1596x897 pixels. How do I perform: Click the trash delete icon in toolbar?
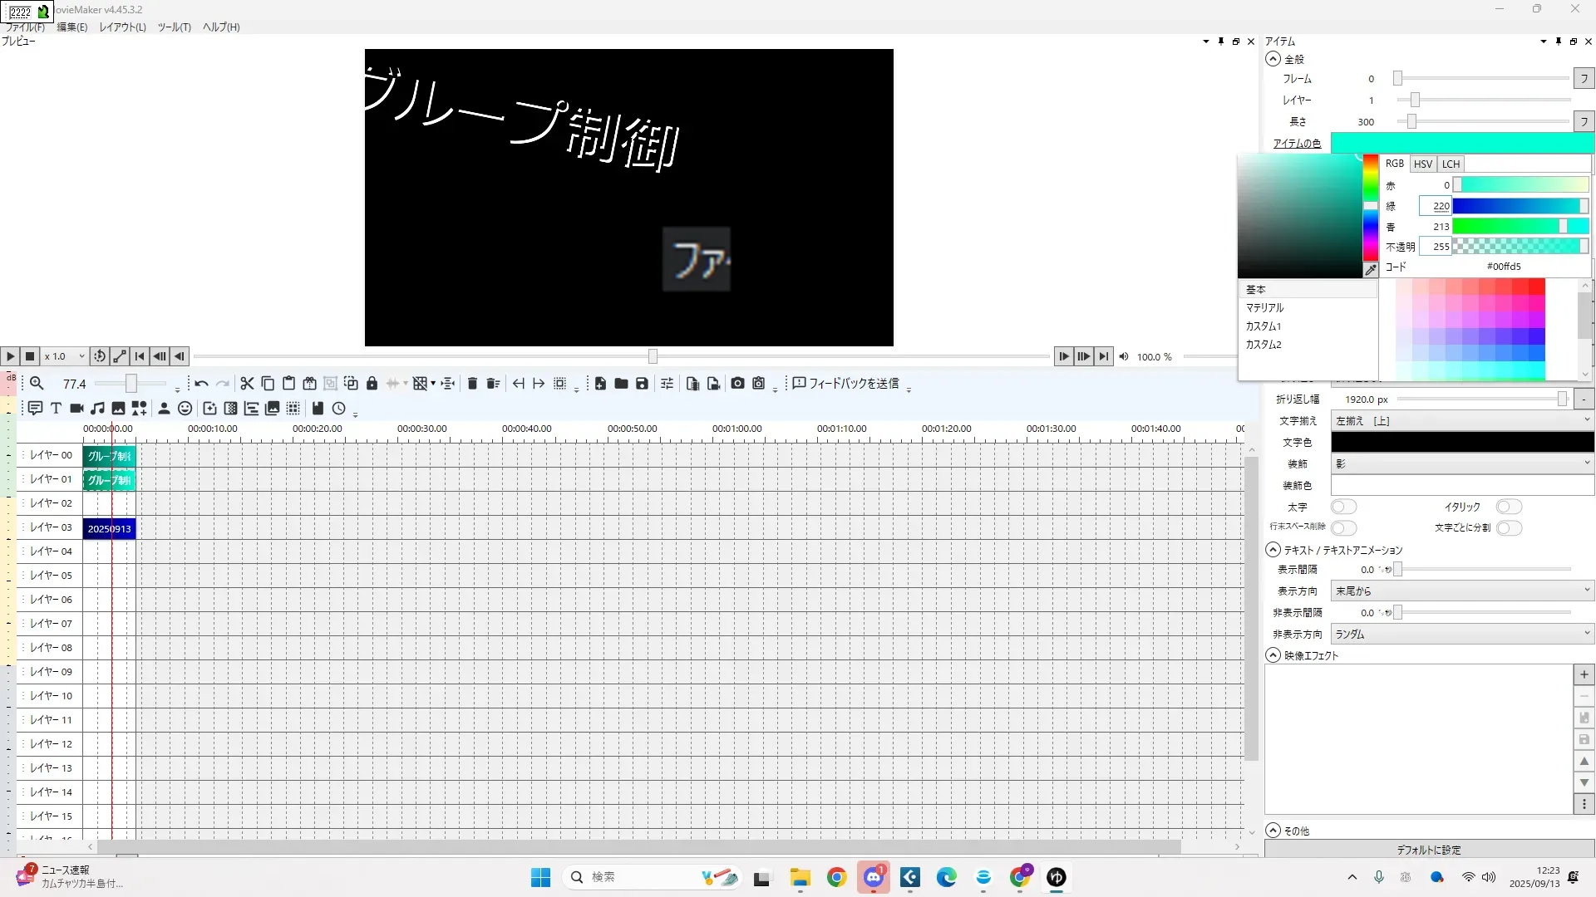(x=472, y=383)
